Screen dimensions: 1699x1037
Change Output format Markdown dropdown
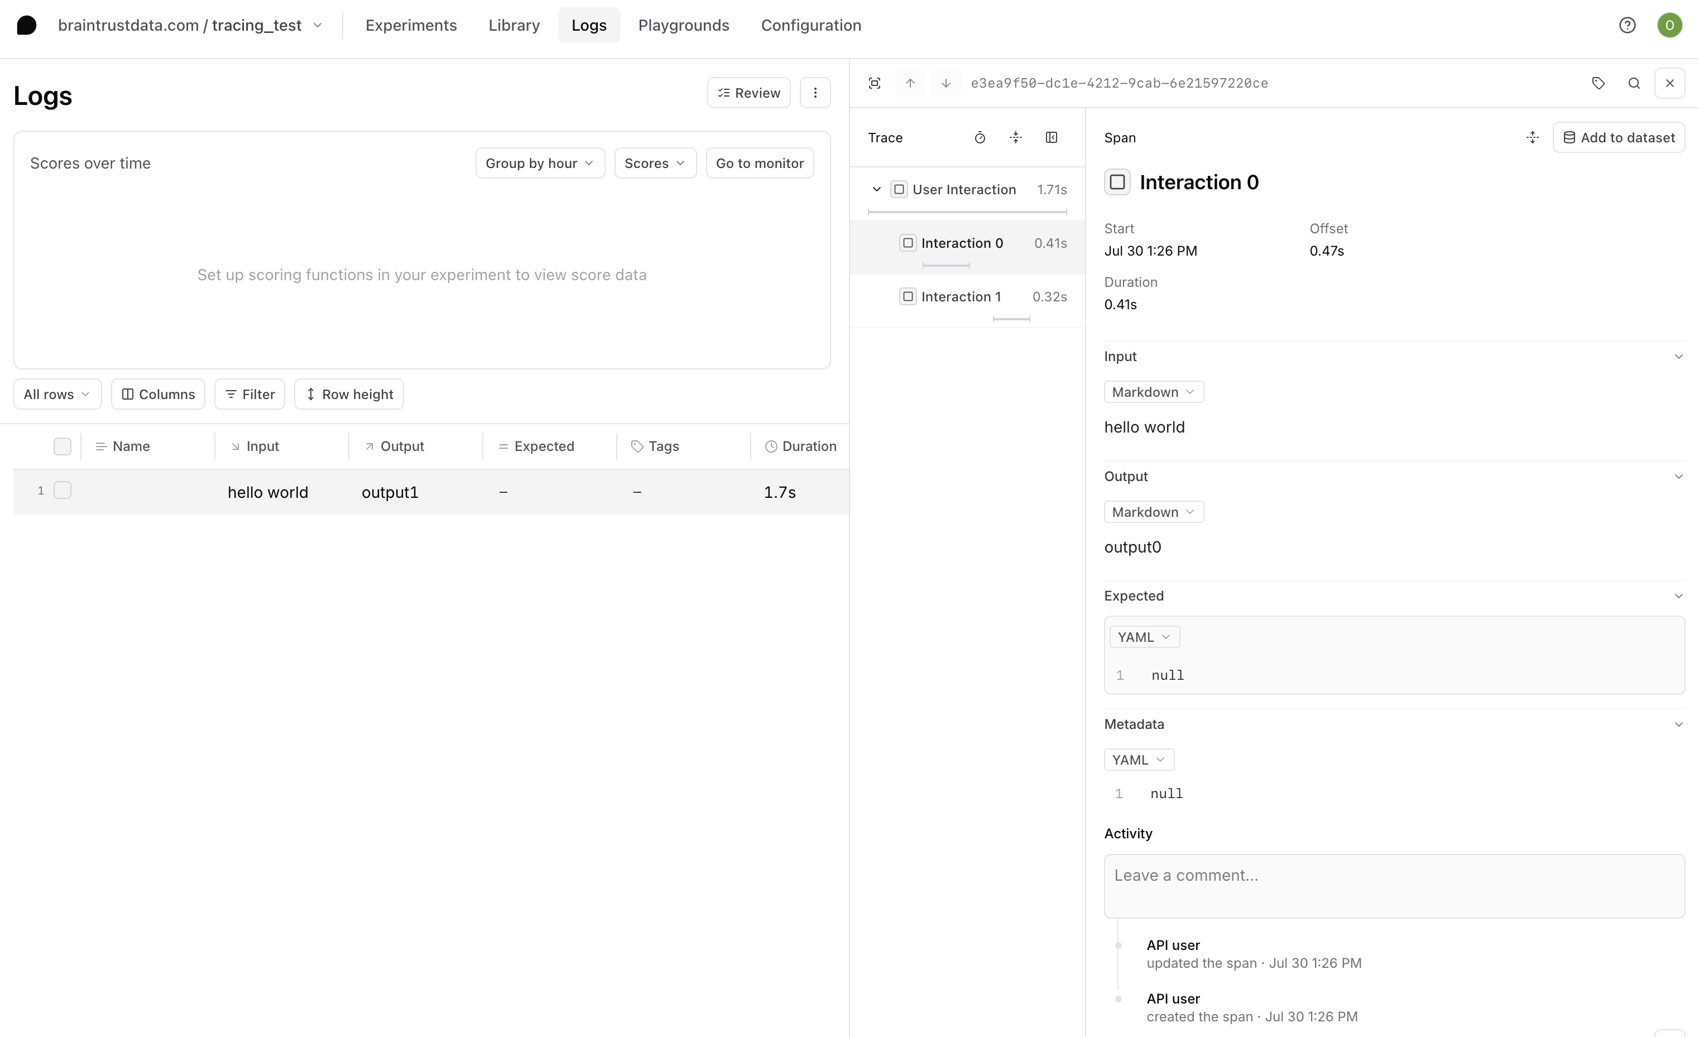[x=1154, y=512]
